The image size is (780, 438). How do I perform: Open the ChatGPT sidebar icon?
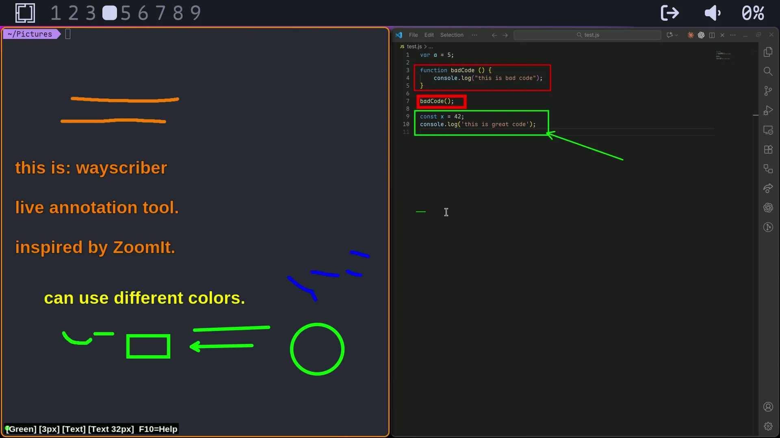tap(769, 208)
